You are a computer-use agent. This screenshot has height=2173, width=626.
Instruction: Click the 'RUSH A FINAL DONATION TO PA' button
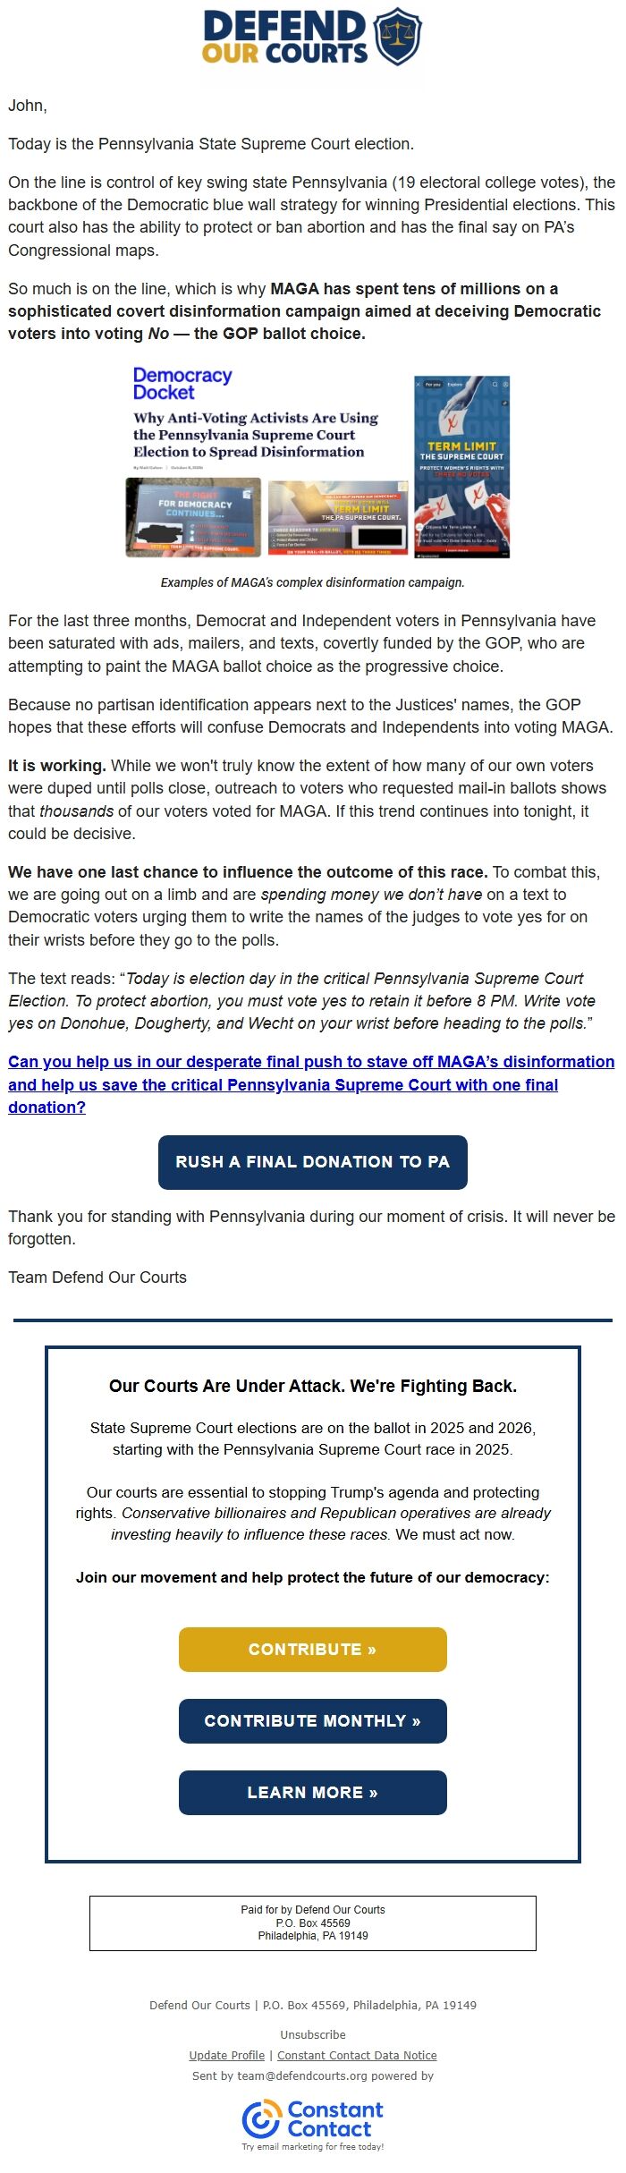[312, 1161]
